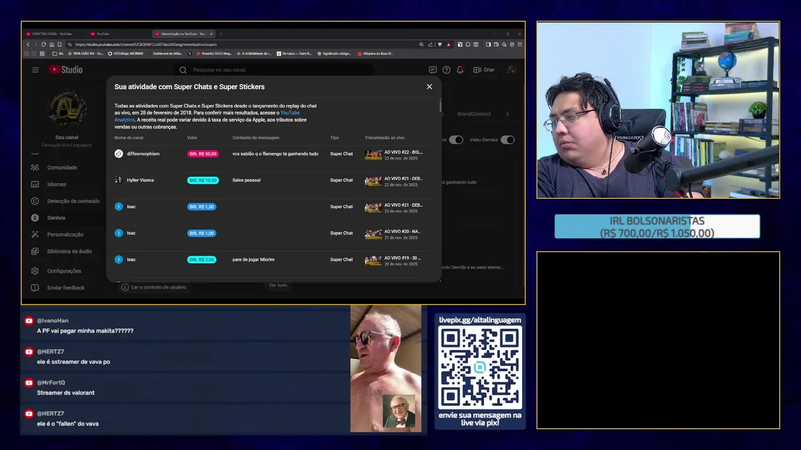Open the BrandConnect tab
Viewport: 801px width, 450px height.
click(x=474, y=114)
